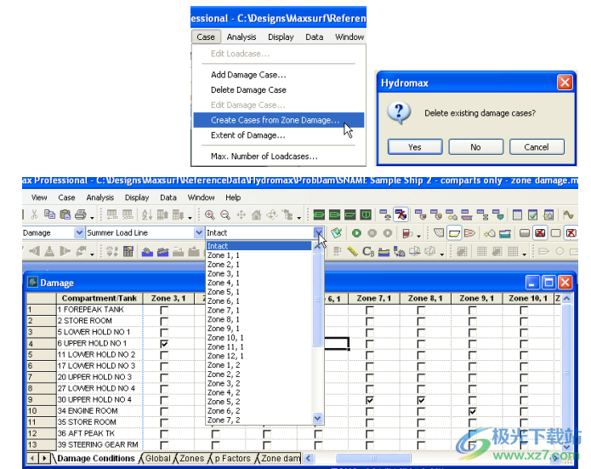Click the Intact combo box text field
Screen dimensions: 591x469
[259, 233]
